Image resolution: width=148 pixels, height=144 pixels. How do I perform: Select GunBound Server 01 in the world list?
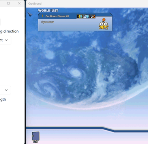point(75,22)
